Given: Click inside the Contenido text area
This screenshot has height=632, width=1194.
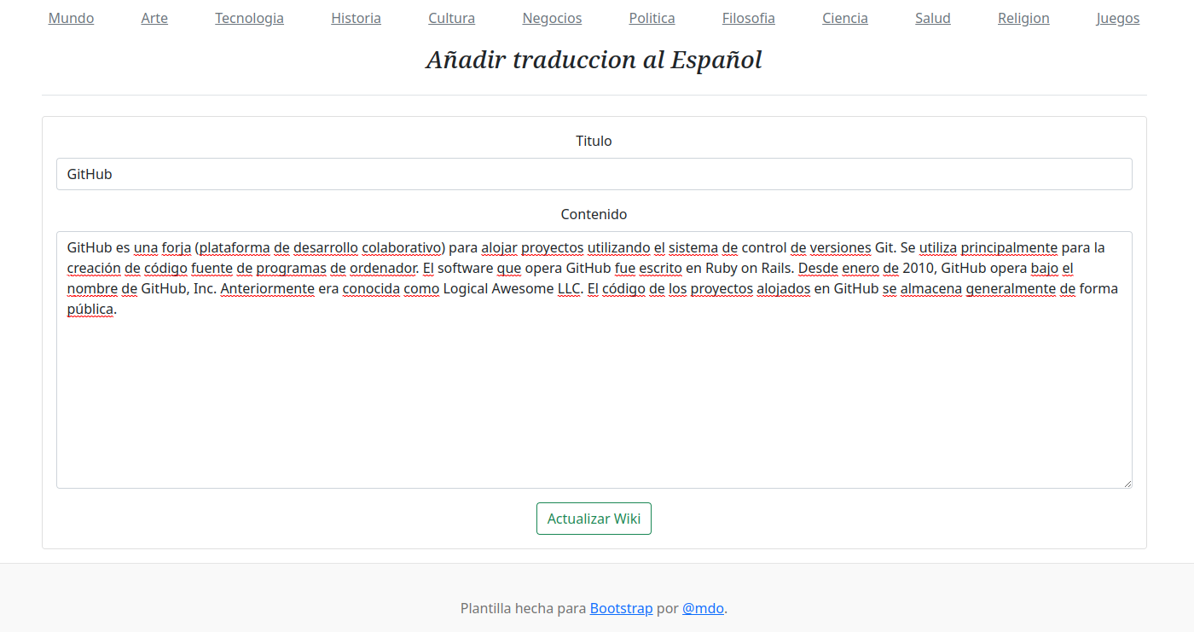Looking at the screenshot, I should coord(594,360).
